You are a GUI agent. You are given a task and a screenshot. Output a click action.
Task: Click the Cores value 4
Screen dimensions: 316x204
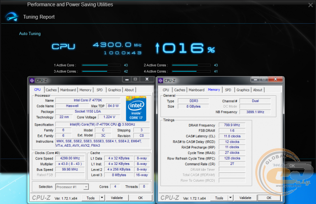coord(115,187)
